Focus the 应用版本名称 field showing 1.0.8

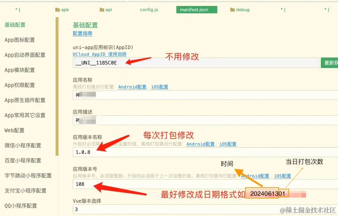coord(205,152)
